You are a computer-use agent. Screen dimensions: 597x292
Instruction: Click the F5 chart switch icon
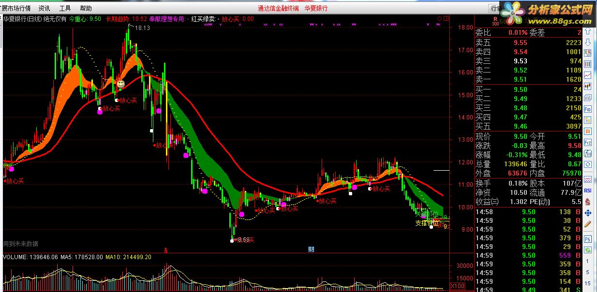[x=588, y=239]
